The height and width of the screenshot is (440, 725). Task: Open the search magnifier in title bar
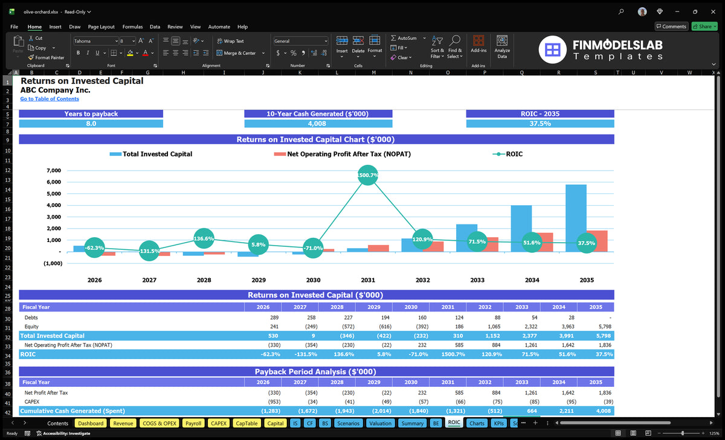pos(622,11)
